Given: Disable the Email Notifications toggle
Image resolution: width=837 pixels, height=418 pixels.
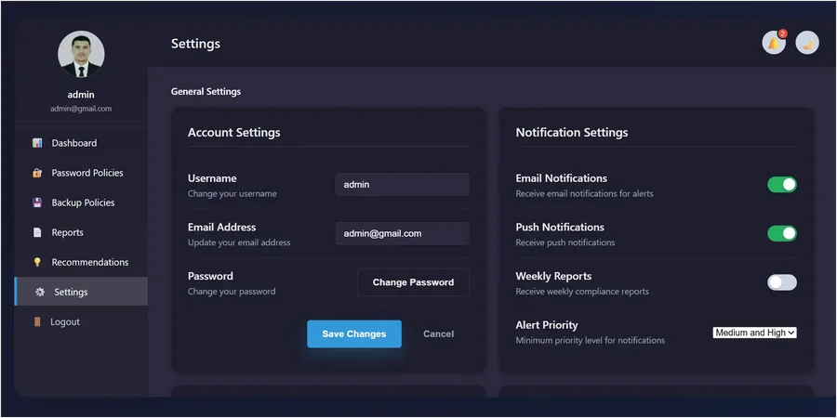Looking at the screenshot, I should tap(782, 185).
